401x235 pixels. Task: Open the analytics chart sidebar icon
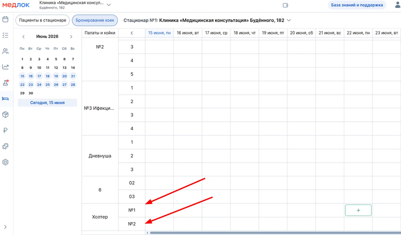click(6, 67)
